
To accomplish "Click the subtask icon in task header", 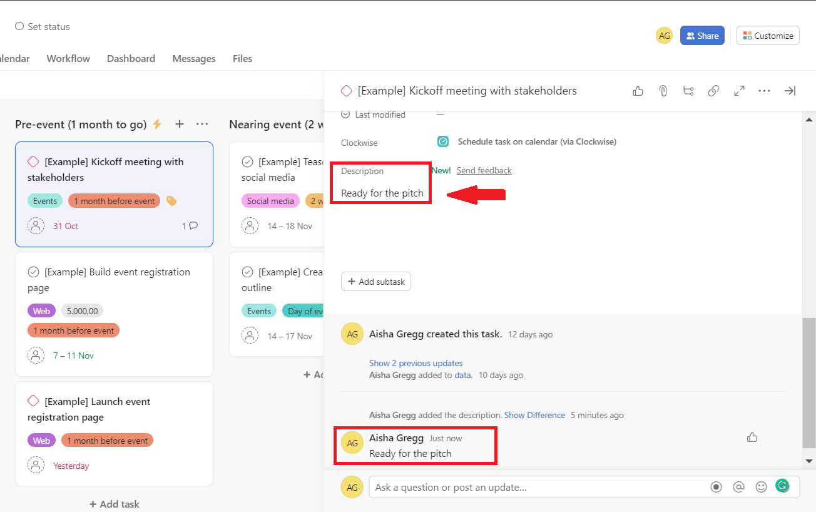I will [688, 91].
